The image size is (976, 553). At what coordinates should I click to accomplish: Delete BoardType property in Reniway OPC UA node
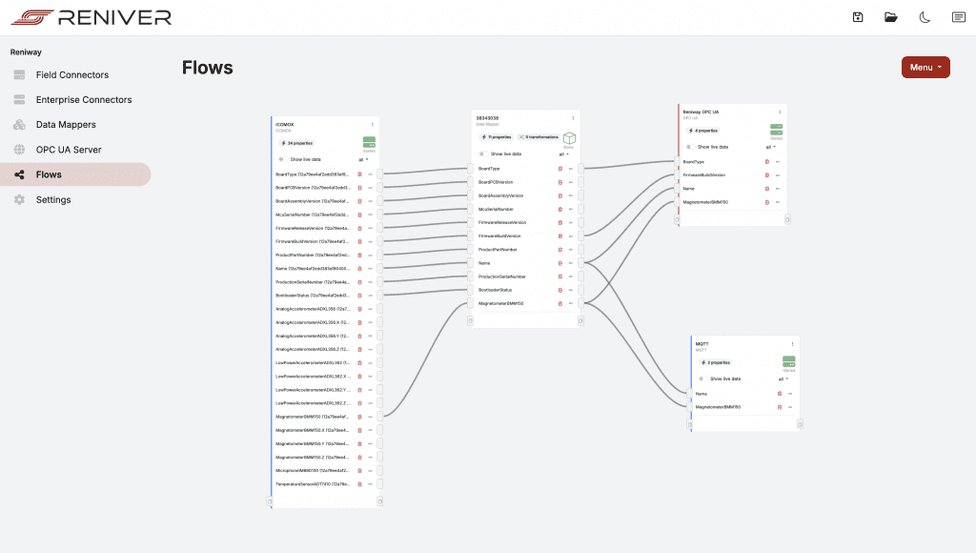767,162
